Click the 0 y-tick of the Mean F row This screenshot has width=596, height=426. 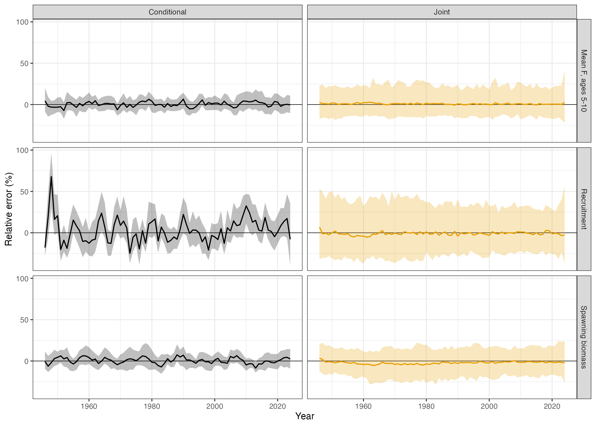click(x=27, y=105)
